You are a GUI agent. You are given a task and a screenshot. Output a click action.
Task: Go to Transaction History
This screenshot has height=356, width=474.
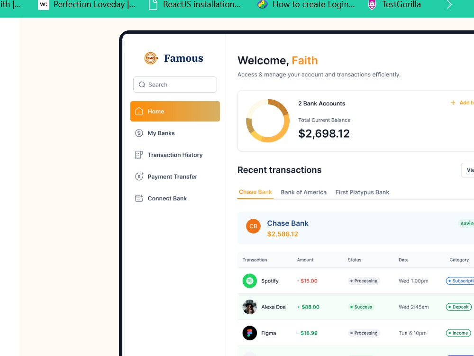tap(175, 155)
